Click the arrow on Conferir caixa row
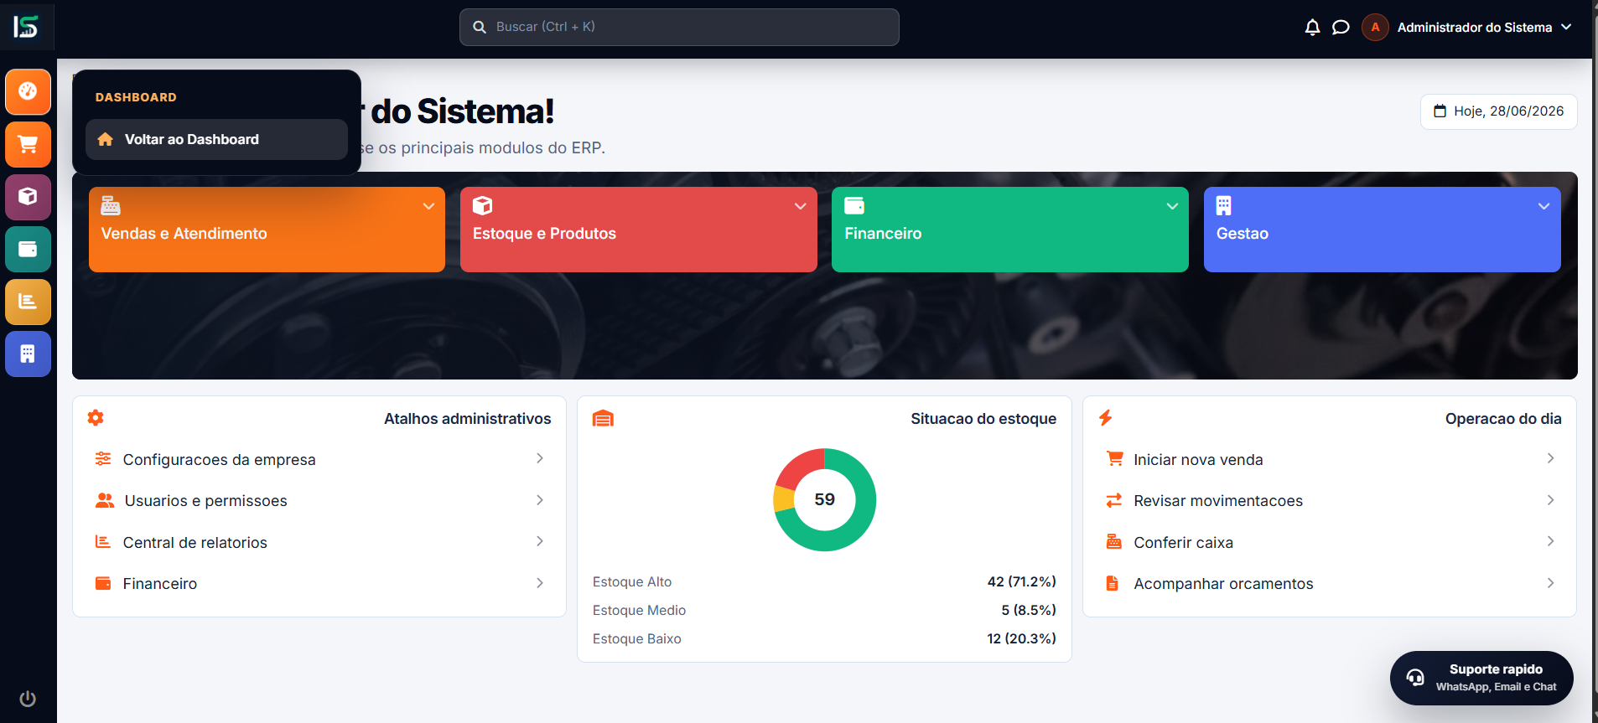Image resolution: width=1598 pixels, height=723 pixels. click(x=1550, y=541)
